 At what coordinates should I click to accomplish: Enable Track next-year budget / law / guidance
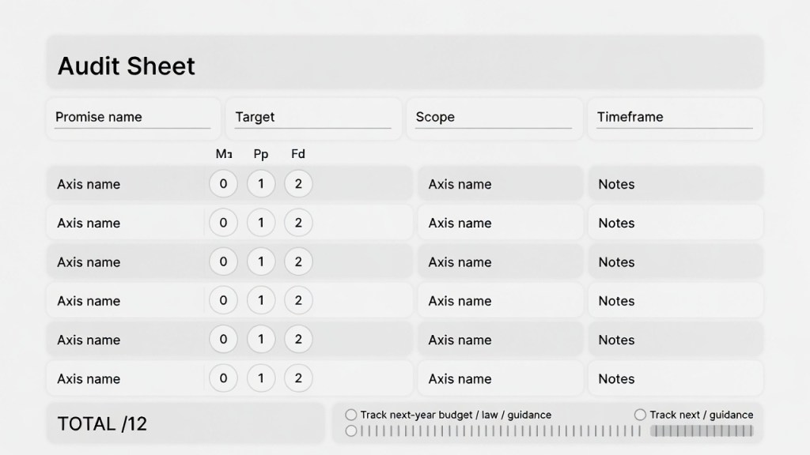[351, 415]
